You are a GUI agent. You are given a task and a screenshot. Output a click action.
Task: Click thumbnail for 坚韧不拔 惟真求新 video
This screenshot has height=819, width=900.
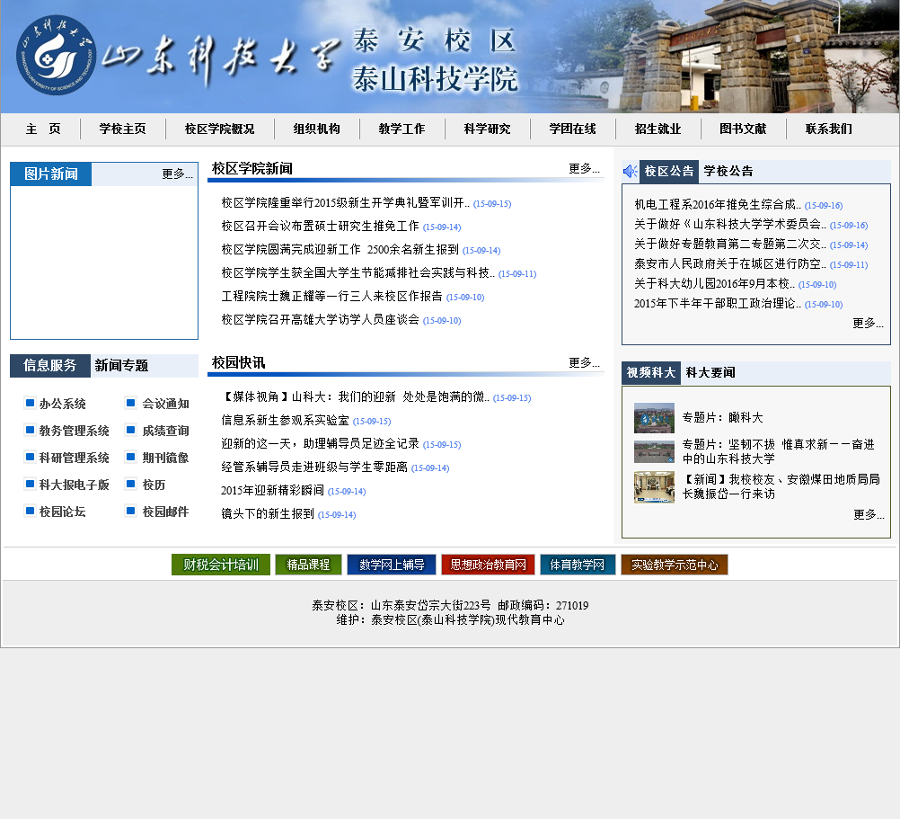pos(654,451)
